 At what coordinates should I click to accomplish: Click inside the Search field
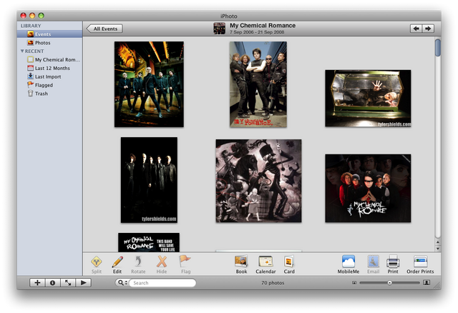[x=162, y=283]
